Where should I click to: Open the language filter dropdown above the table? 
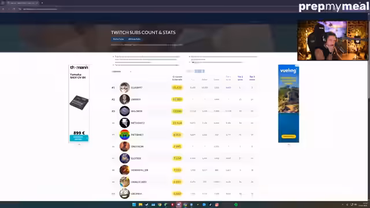(121, 72)
